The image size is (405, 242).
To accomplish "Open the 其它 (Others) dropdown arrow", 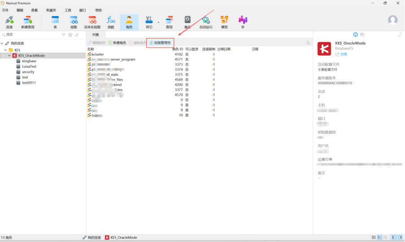I will click(x=158, y=22).
